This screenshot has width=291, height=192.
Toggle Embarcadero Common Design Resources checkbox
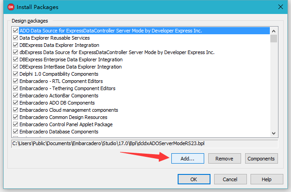pos(16,117)
